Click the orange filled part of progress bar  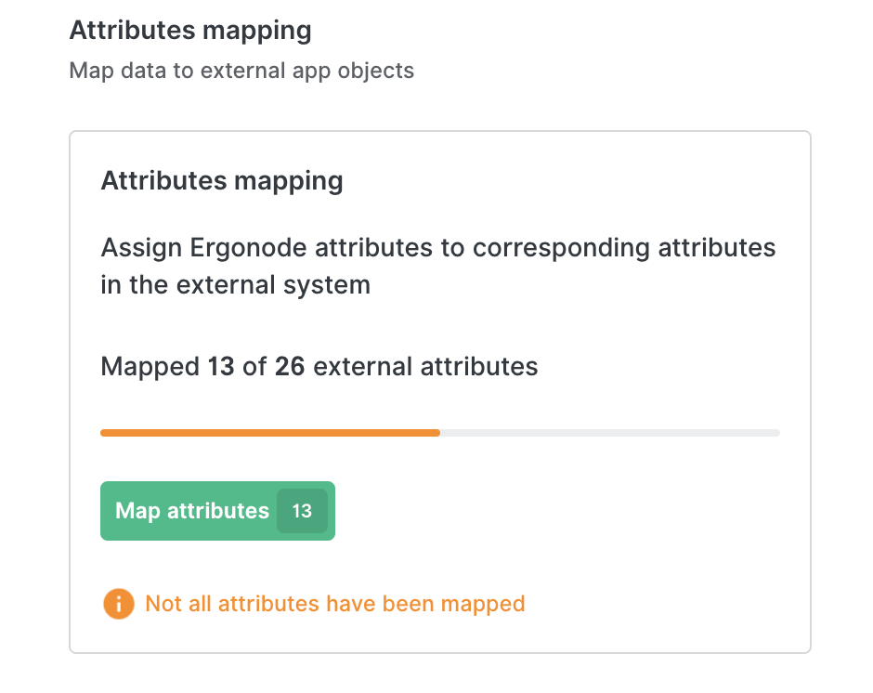click(269, 433)
